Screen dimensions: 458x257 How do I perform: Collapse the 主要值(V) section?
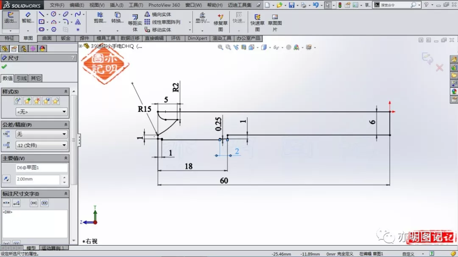point(66,158)
